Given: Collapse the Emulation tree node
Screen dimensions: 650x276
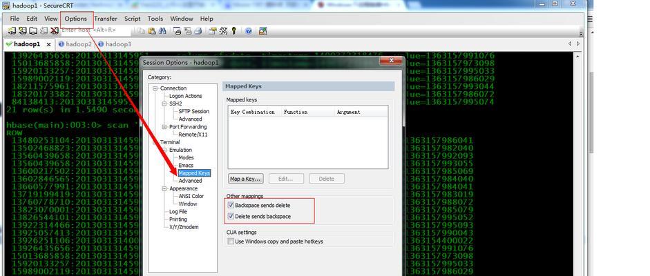Looking at the screenshot, I should click(164, 150).
